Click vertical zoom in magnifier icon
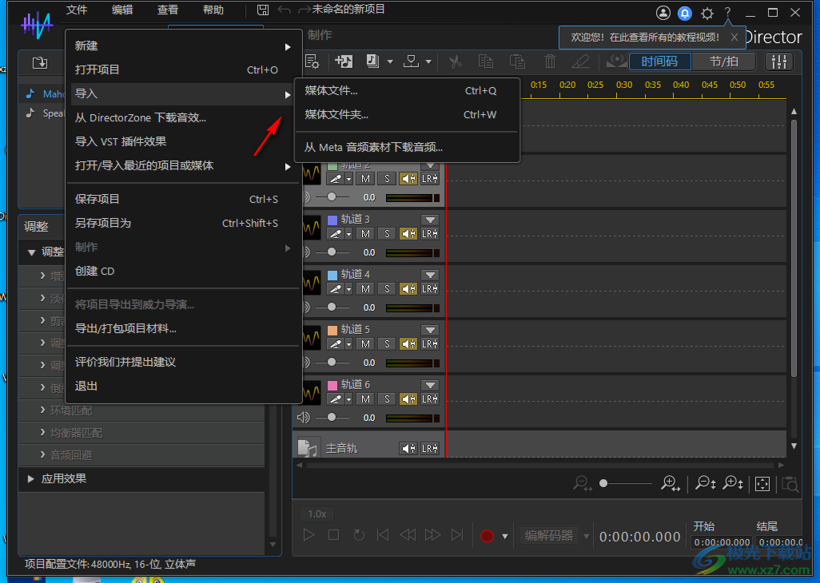This screenshot has height=583, width=820. [733, 484]
